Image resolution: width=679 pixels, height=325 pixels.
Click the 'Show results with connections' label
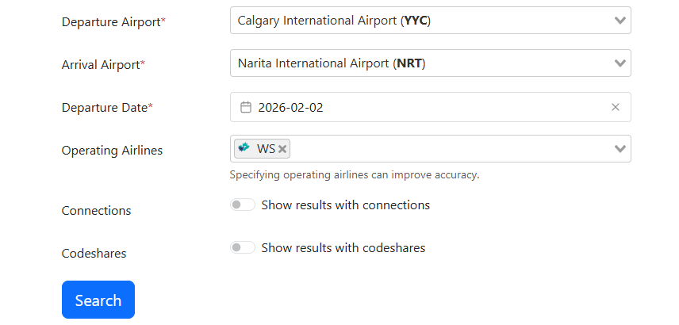pyautogui.click(x=346, y=205)
